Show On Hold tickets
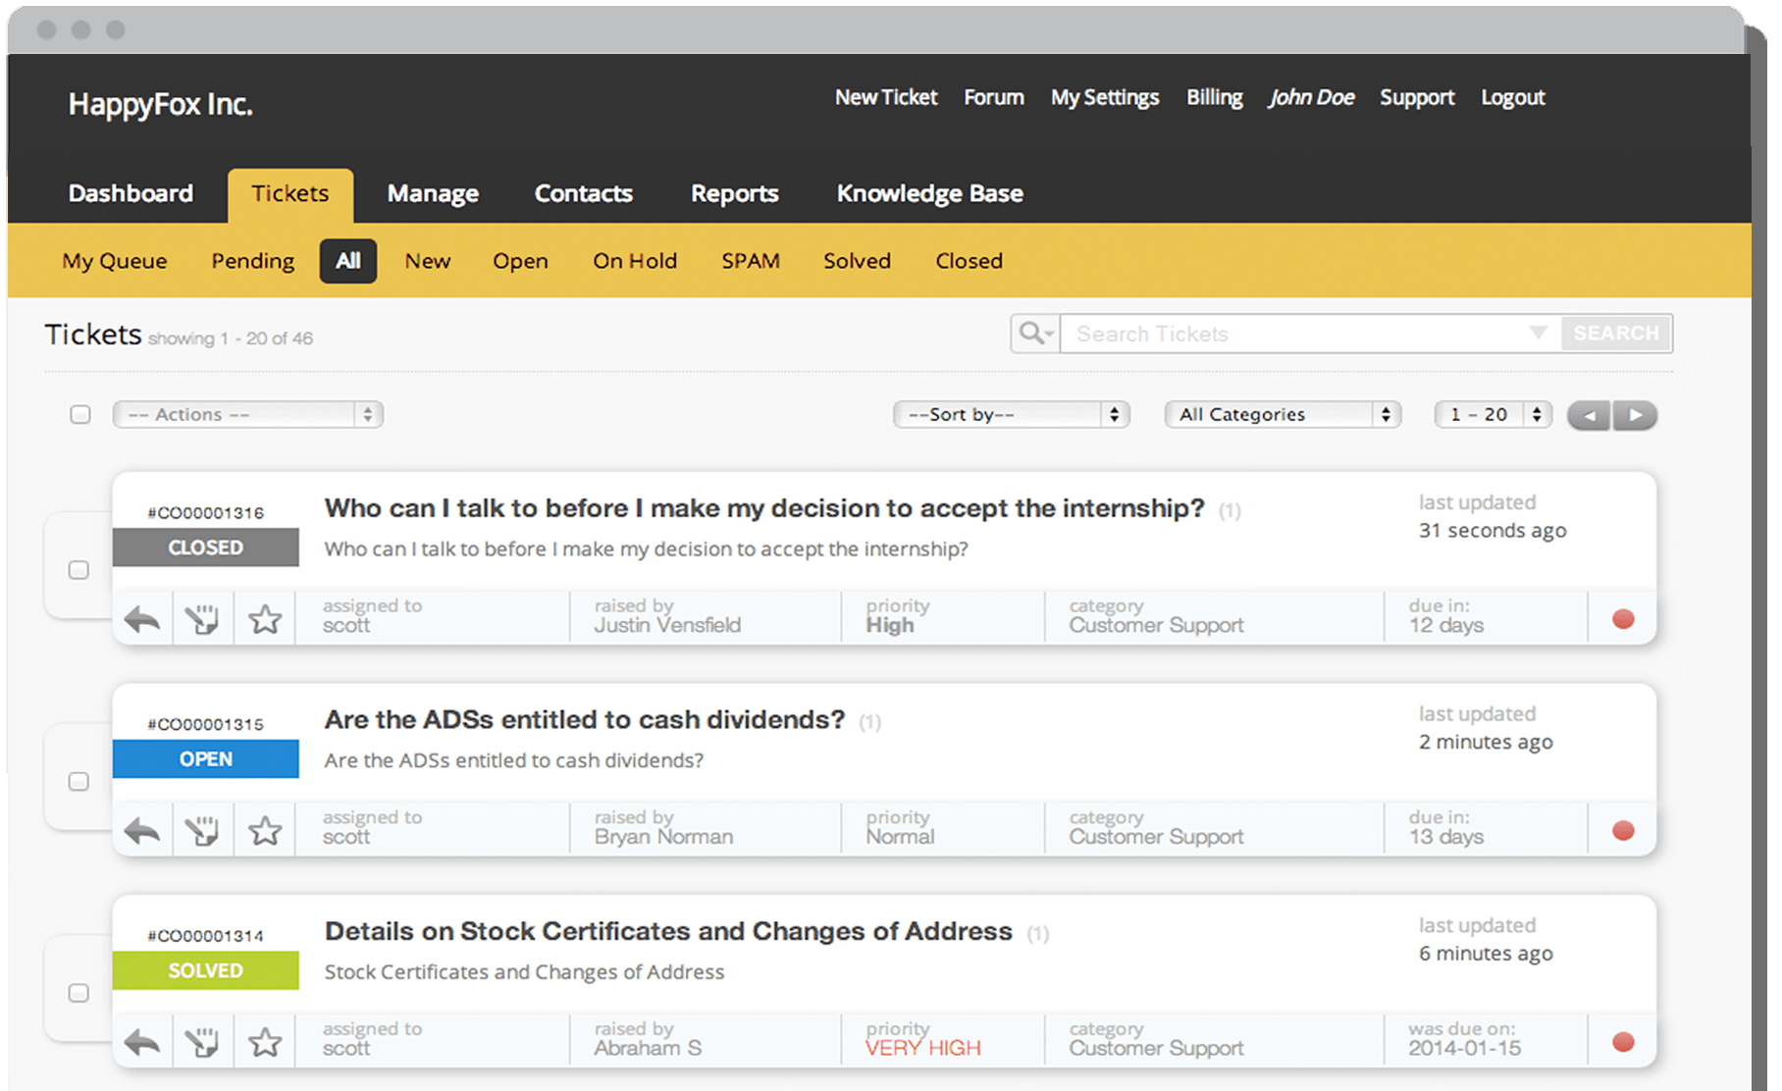This screenshot has height=1091, width=1782. pos(635,261)
